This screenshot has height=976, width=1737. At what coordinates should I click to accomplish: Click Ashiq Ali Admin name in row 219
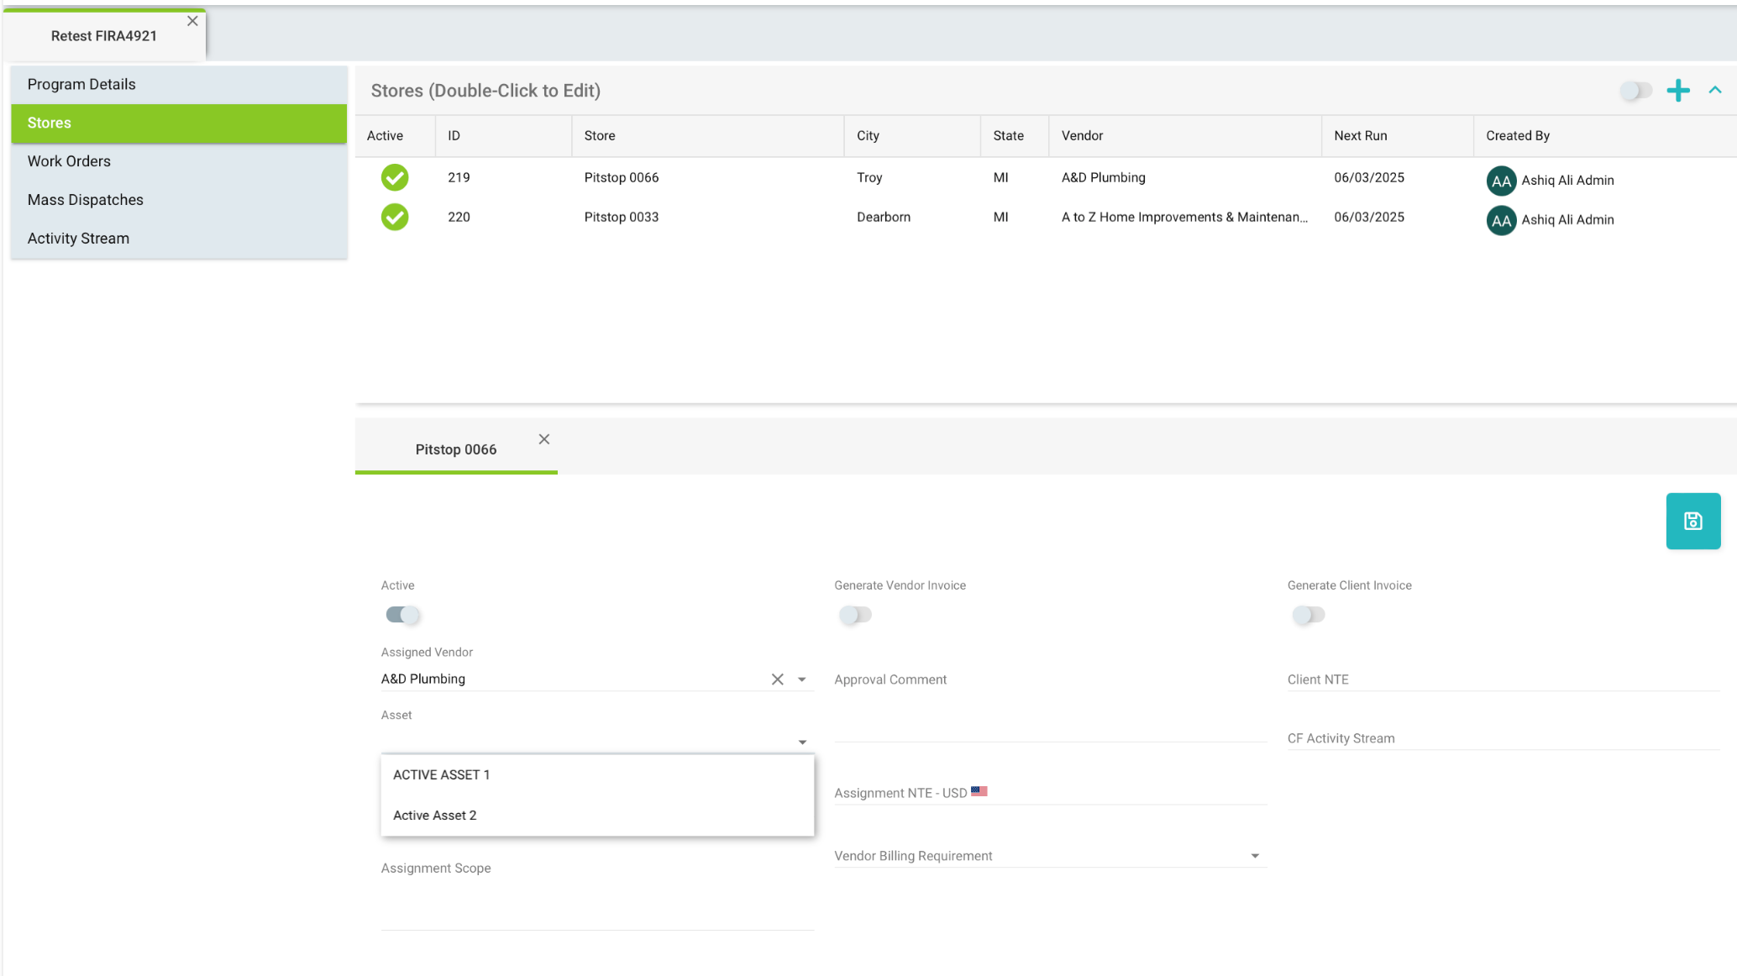[1567, 181]
